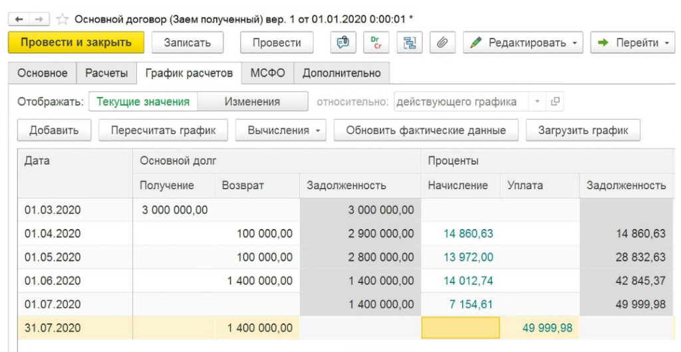Click the highlighted empty Начисление cell
The image size is (681, 352).
[x=461, y=327]
